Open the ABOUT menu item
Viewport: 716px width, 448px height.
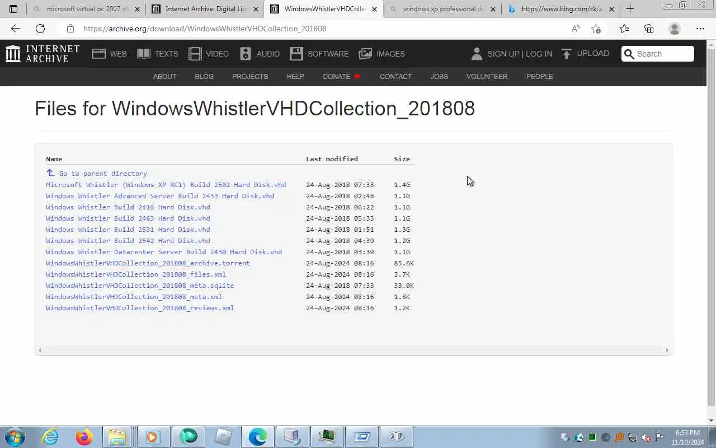pos(164,76)
